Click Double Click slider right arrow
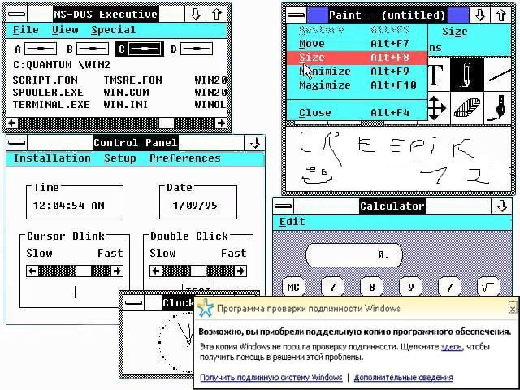The width and height of the screenshot is (520, 390). (240, 271)
